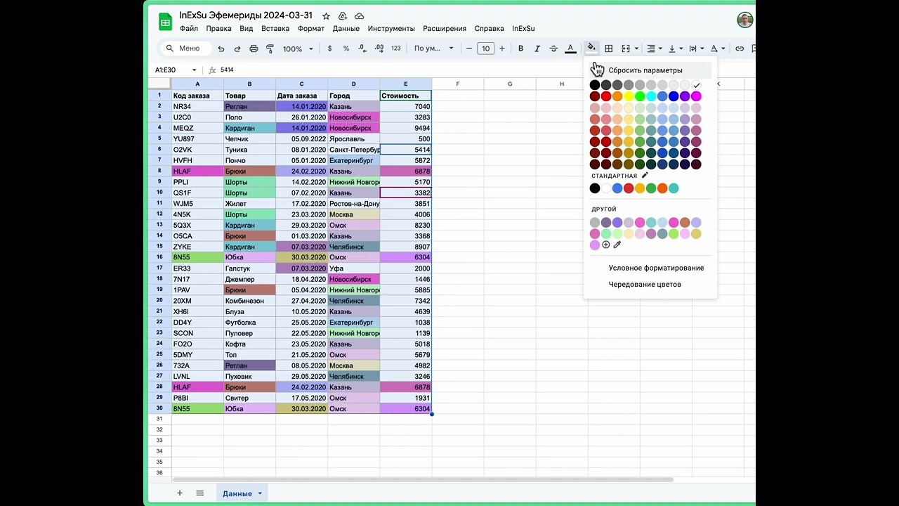
Task: Click Сбросить параметры to reset fill
Action: (x=645, y=70)
